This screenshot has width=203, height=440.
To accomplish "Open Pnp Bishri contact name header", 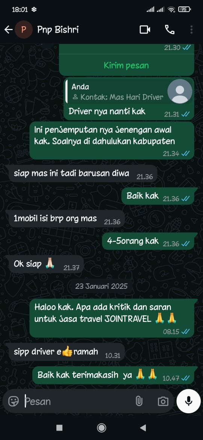I will (58, 29).
